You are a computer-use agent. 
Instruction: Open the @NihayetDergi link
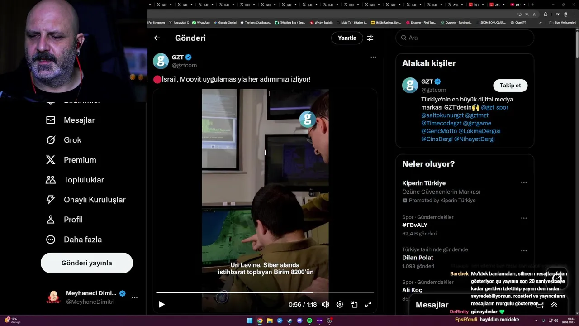[474, 139]
